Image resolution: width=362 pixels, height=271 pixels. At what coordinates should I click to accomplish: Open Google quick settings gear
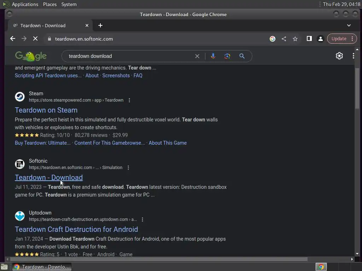(339, 56)
